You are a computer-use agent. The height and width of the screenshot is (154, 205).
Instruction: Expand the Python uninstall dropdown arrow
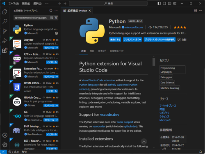pos(140,40)
